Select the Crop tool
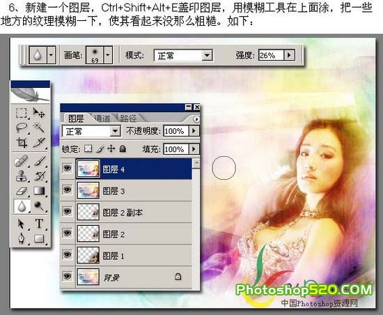This screenshot has width=383, height=315. coord(22,142)
